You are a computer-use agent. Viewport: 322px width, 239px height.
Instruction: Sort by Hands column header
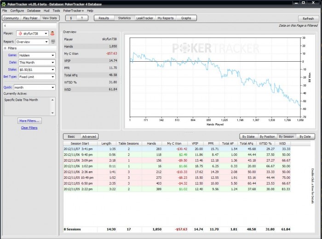pos(151,143)
